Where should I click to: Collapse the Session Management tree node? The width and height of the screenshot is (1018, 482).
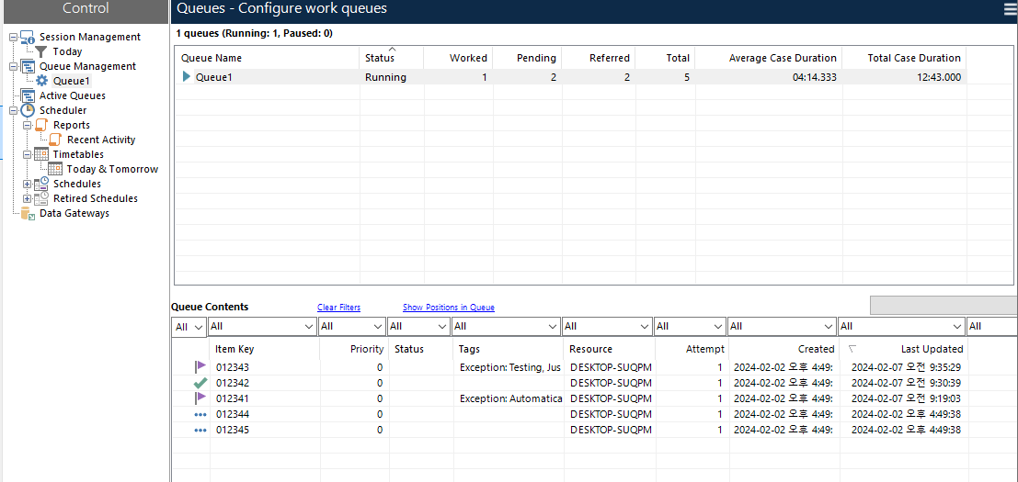(x=14, y=37)
